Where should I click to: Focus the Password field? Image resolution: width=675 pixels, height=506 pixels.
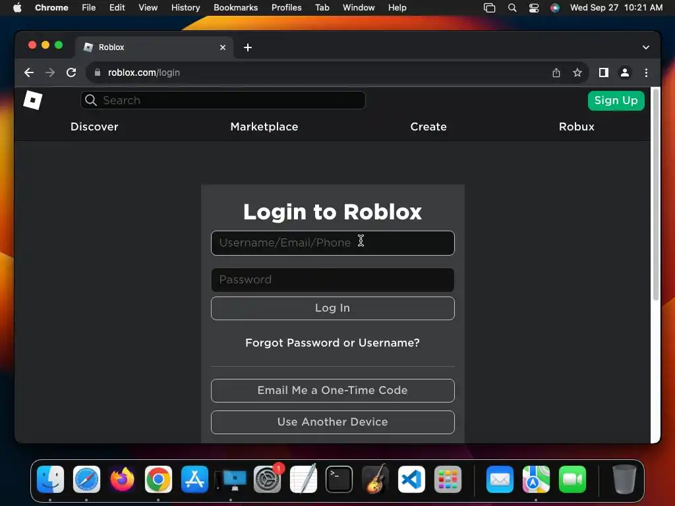[333, 280]
